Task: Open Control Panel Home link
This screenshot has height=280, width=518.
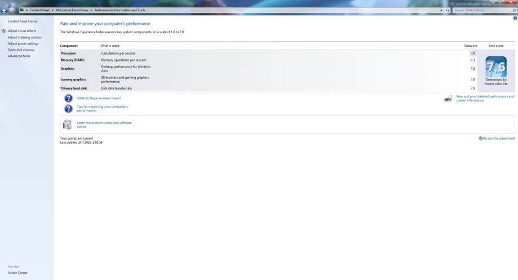Action: (x=23, y=21)
